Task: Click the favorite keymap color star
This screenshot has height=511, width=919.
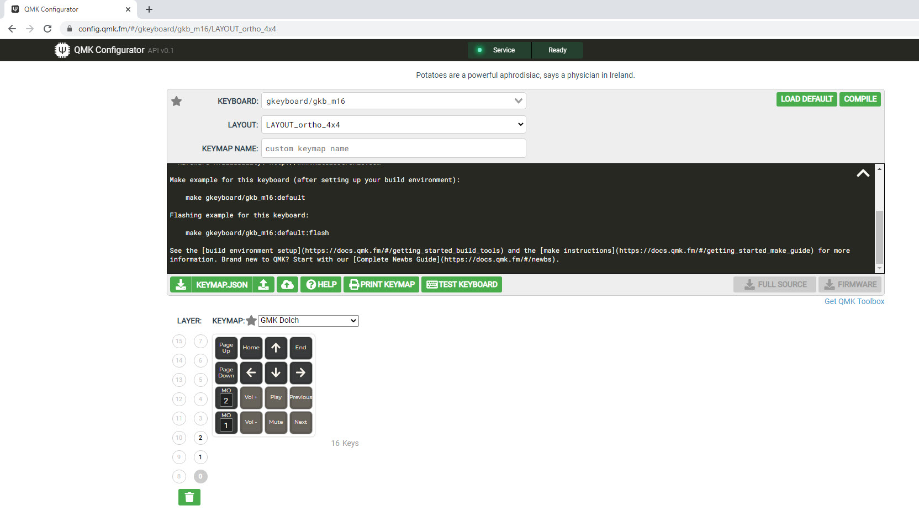Action: 251,321
